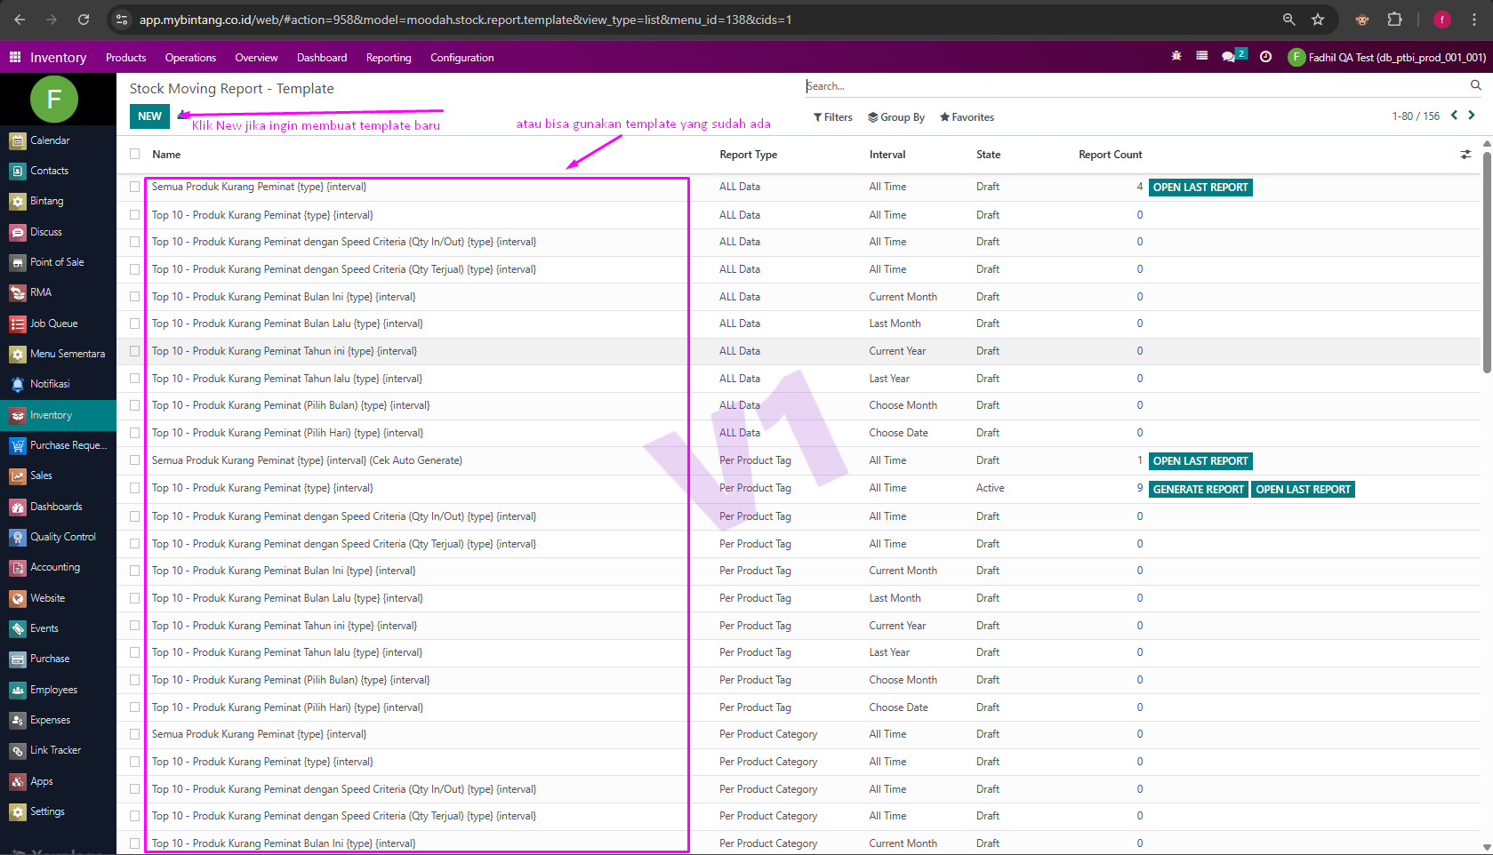Open the Job Queue sidebar icon
The image size is (1493, 855).
coord(18,324)
